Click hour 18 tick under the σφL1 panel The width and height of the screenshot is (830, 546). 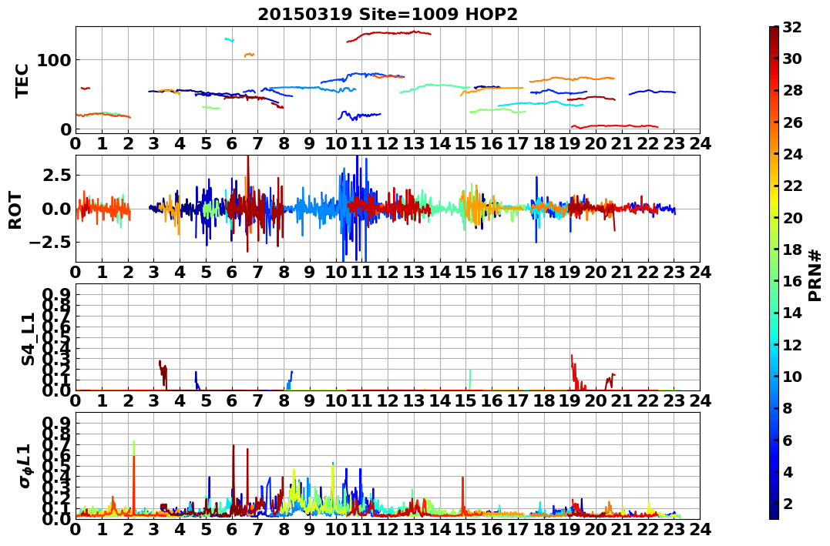543,529
